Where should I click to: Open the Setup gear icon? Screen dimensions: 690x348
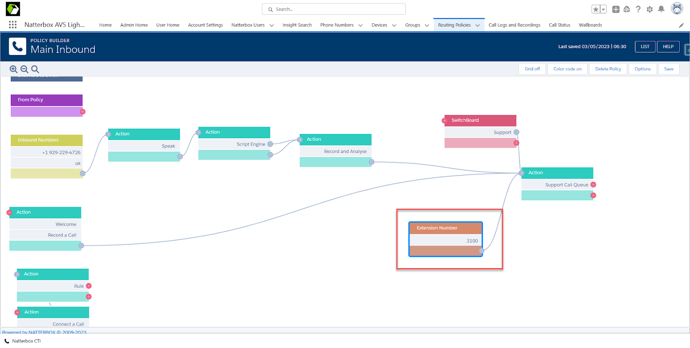(x=649, y=9)
